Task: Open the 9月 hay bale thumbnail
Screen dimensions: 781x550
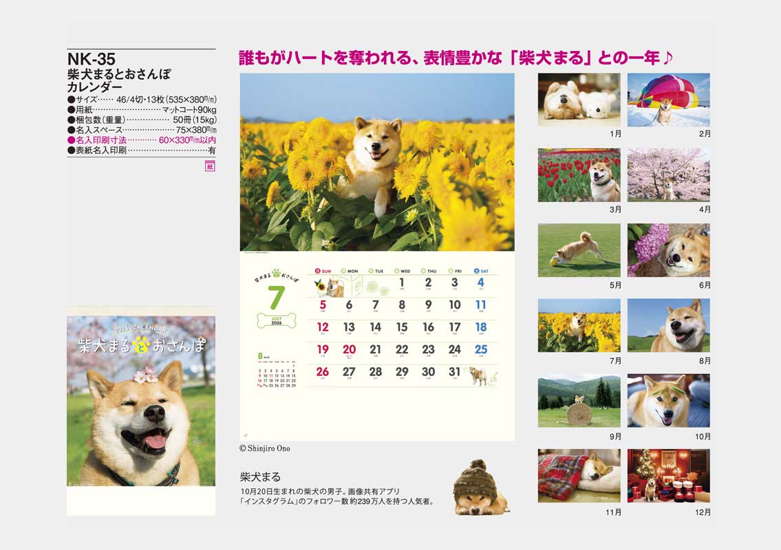Action: [x=579, y=401]
